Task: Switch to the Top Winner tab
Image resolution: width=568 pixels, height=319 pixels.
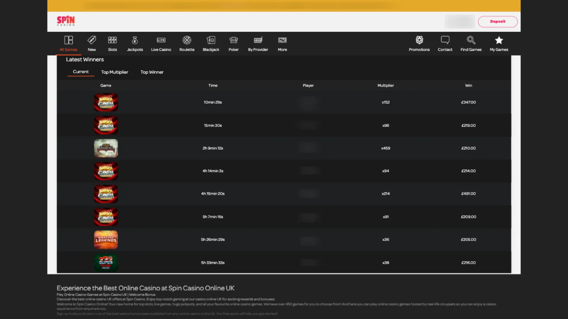Action: pyautogui.click(x=152, y=72)
